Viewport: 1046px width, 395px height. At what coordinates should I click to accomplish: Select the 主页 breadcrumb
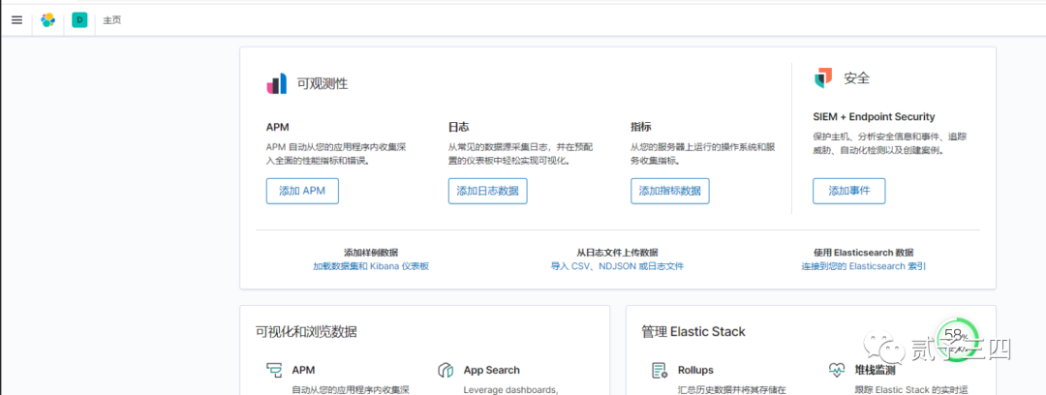click(x=112, y=20)
